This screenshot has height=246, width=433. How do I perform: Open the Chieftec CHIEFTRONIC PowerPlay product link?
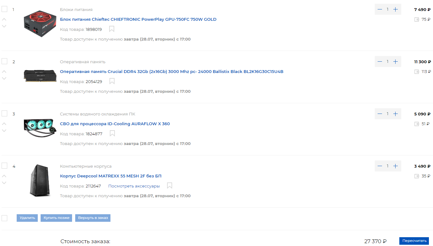[138, 20]
